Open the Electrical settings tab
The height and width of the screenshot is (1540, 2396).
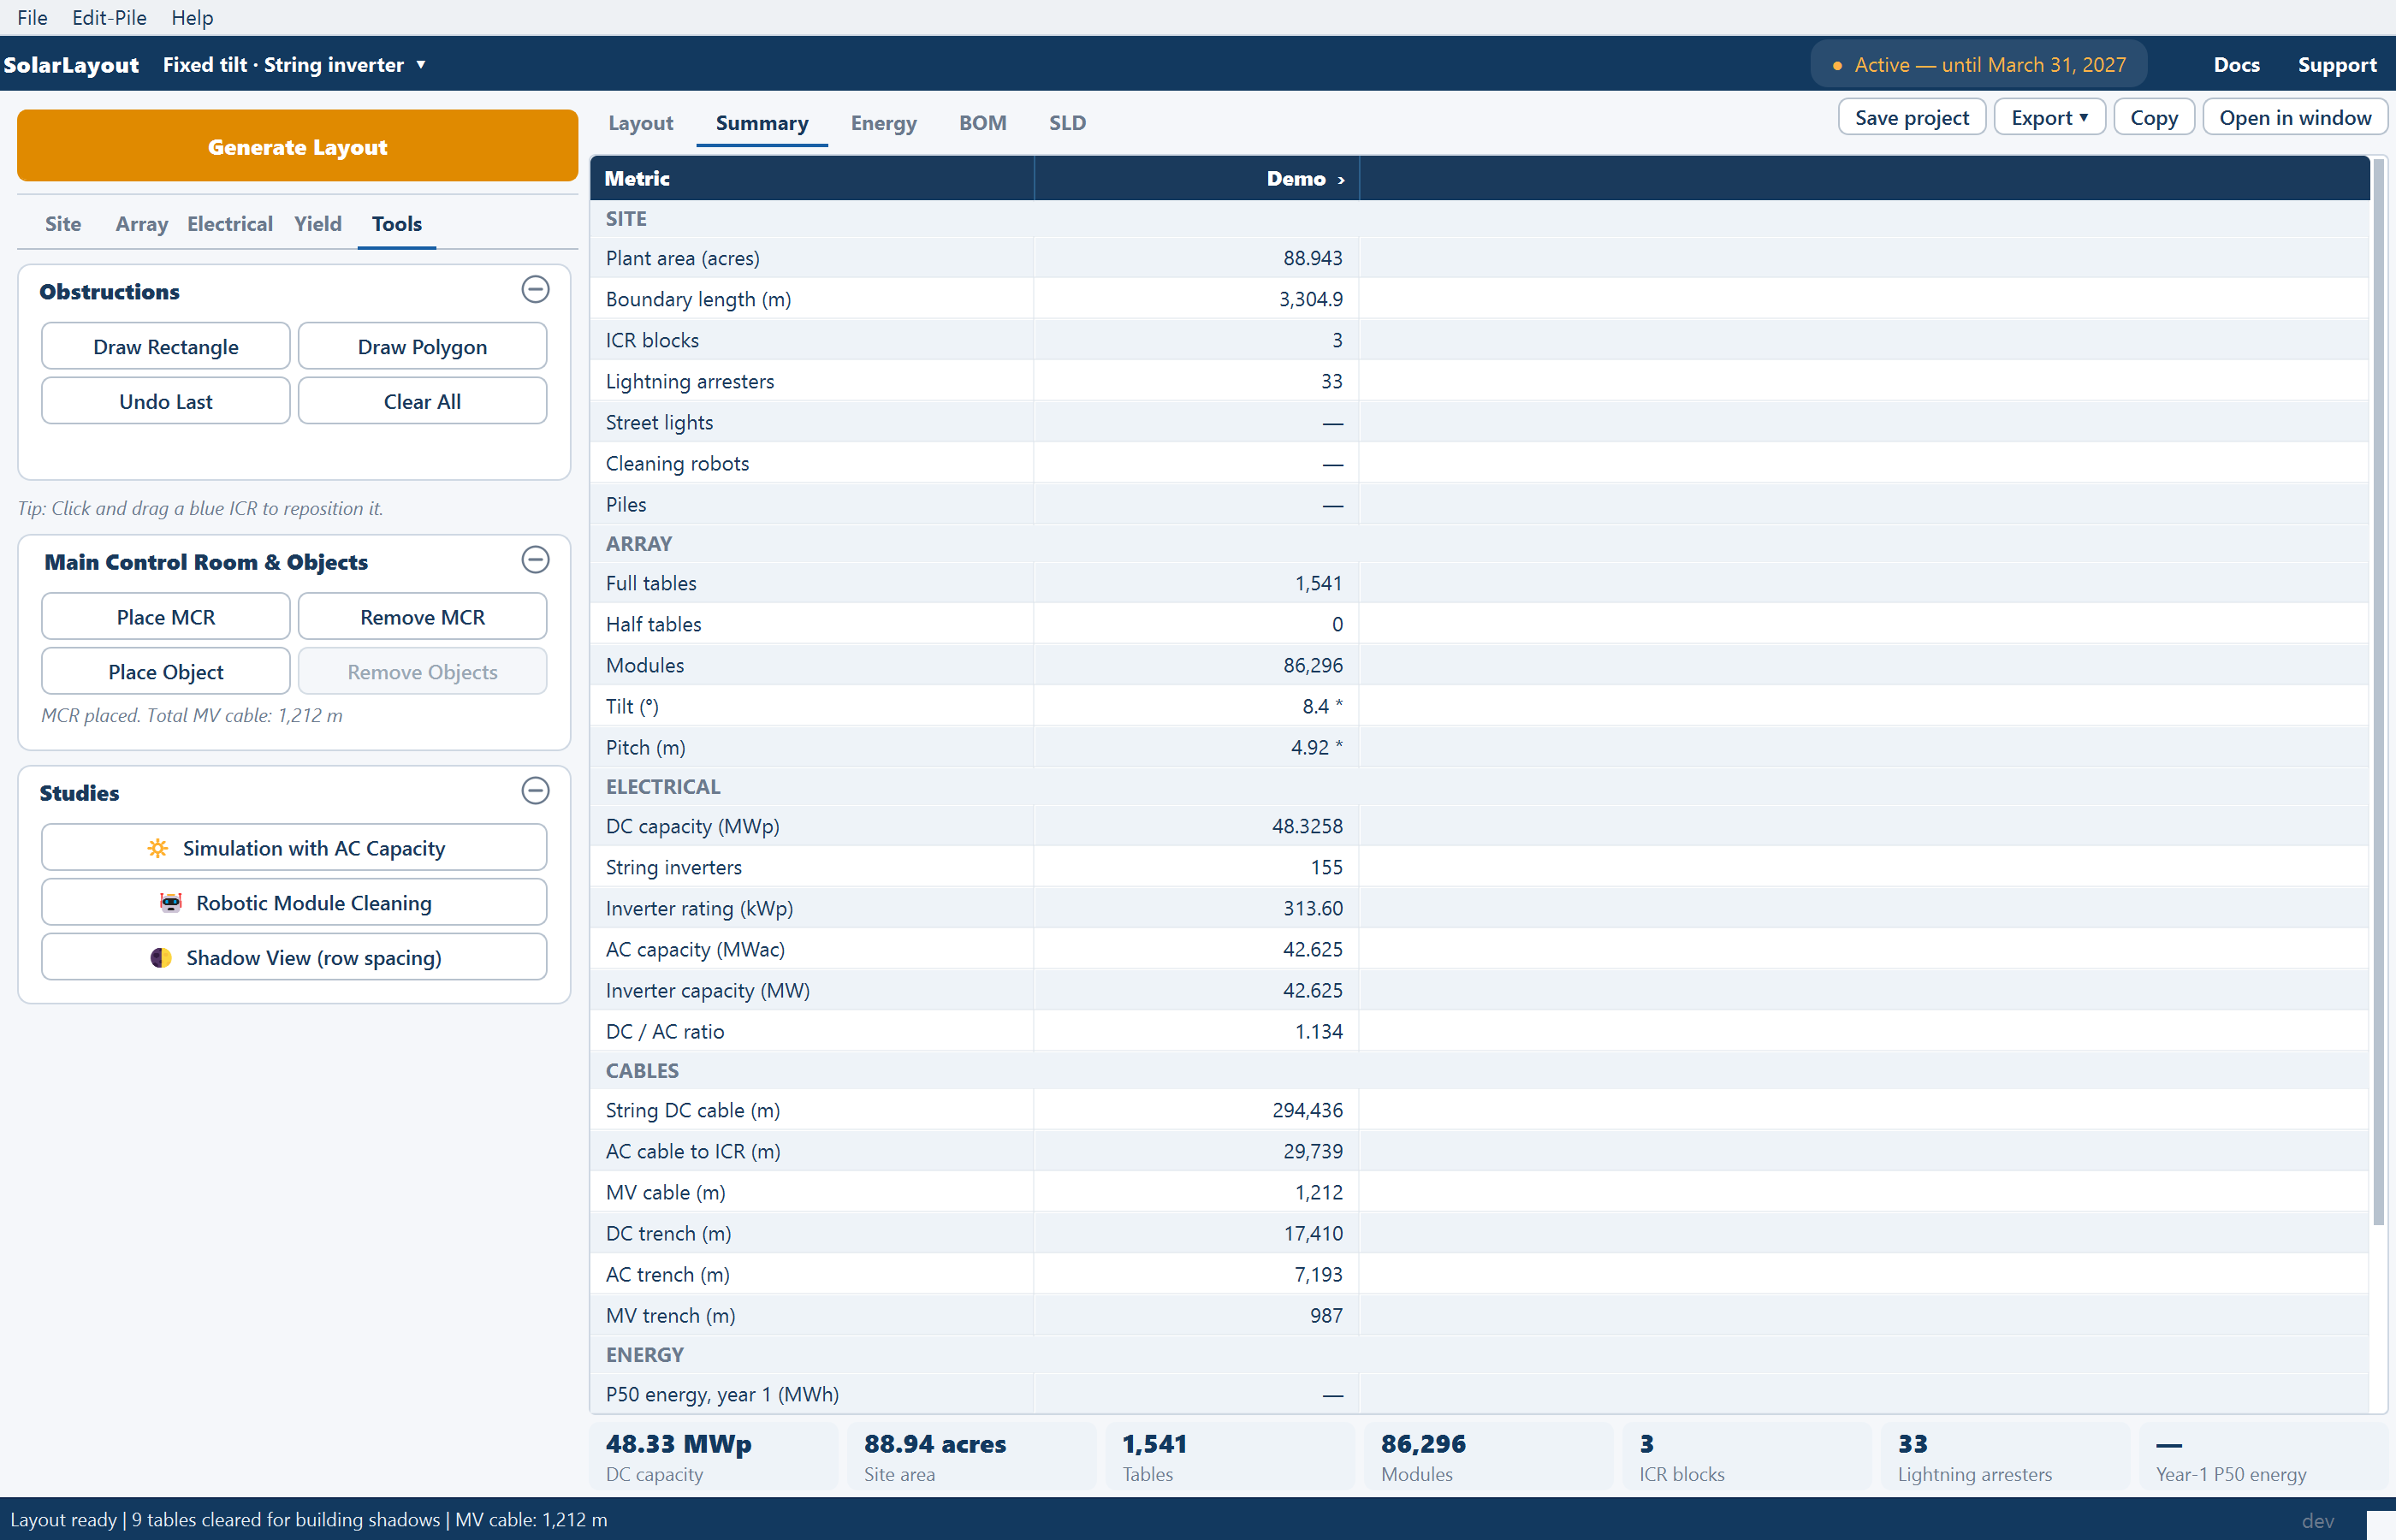coord(230,224)
